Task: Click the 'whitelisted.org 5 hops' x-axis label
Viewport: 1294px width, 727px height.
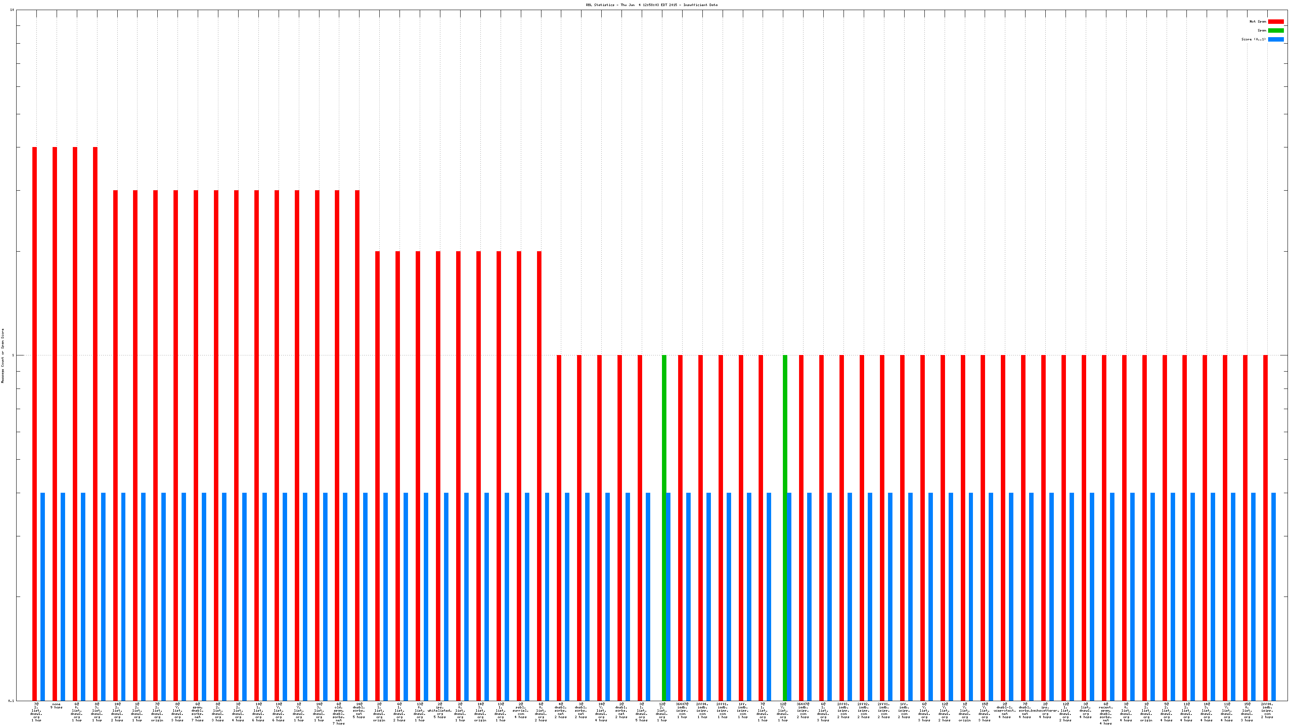Action: (x=440, y=710)
